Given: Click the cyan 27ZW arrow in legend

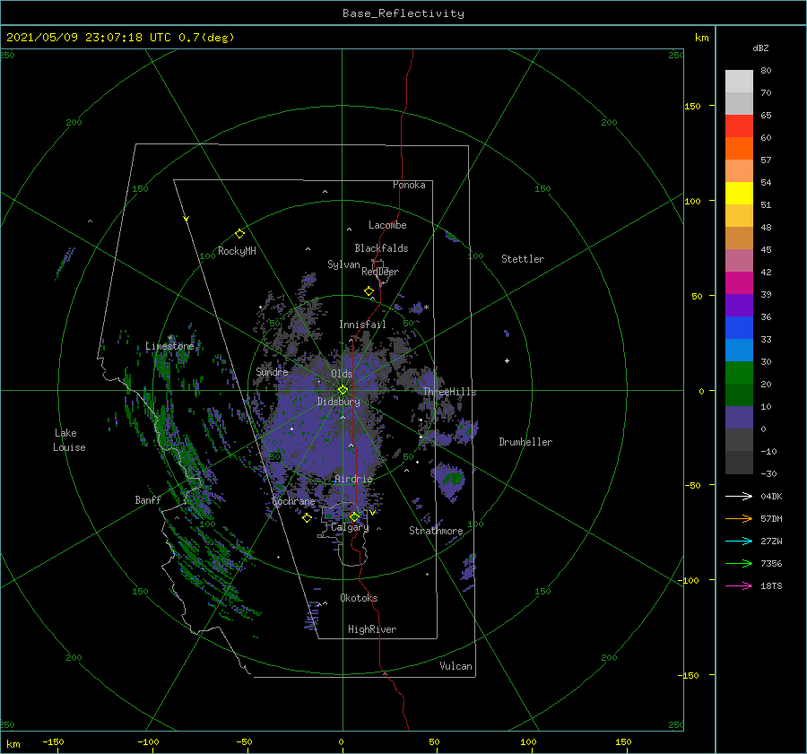Looking at the screenshot, I should [x=739, y=541].
